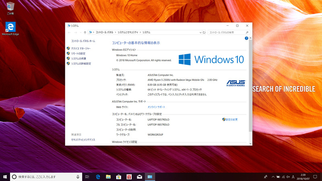Click 設定の変更 link
The image size is (322, 181).
coord(231,119)
